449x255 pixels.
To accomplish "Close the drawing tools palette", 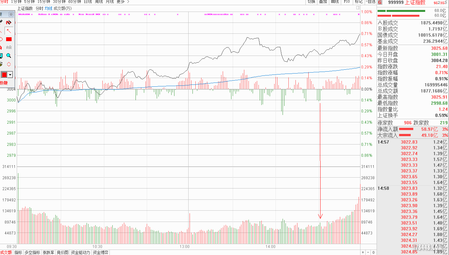I will (11, 14).
